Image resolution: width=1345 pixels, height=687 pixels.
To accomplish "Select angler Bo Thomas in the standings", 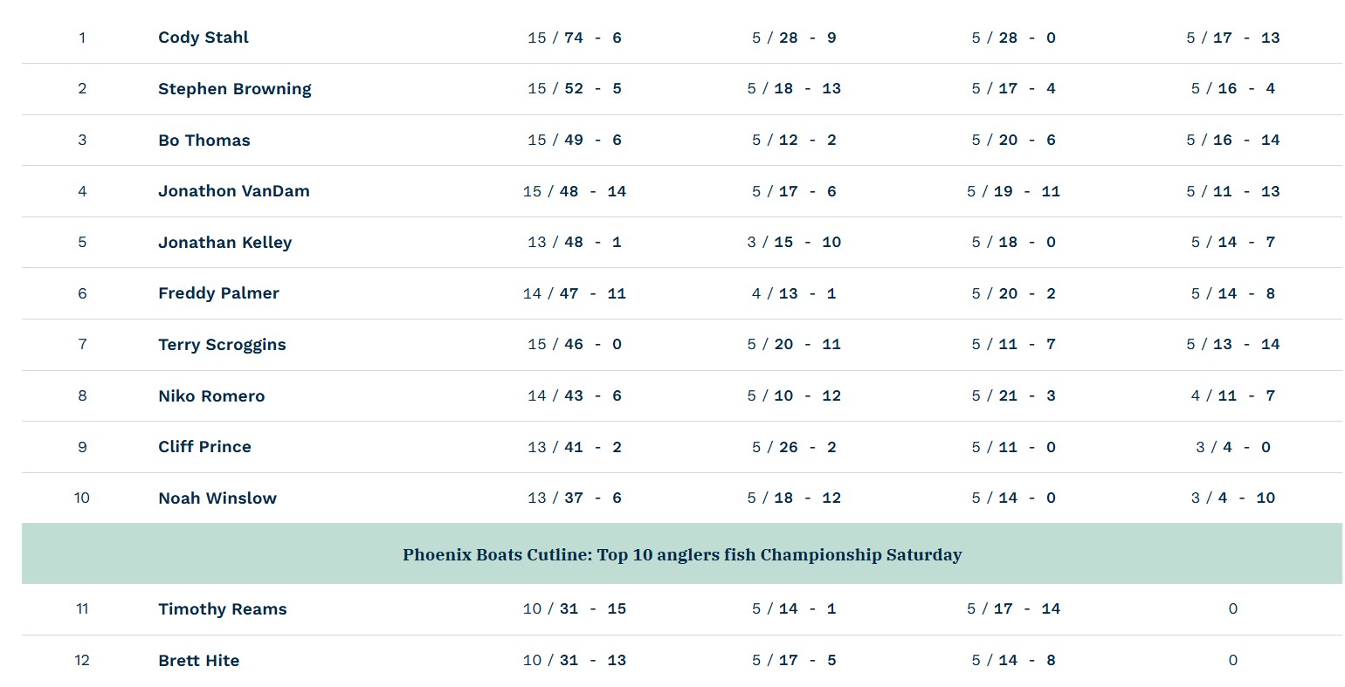I will (203, 141).
